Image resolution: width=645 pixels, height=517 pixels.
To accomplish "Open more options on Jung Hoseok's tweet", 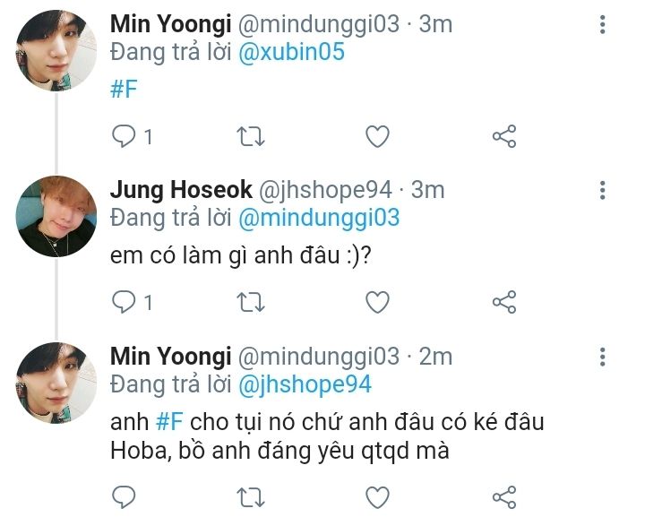I will point(602,190).
